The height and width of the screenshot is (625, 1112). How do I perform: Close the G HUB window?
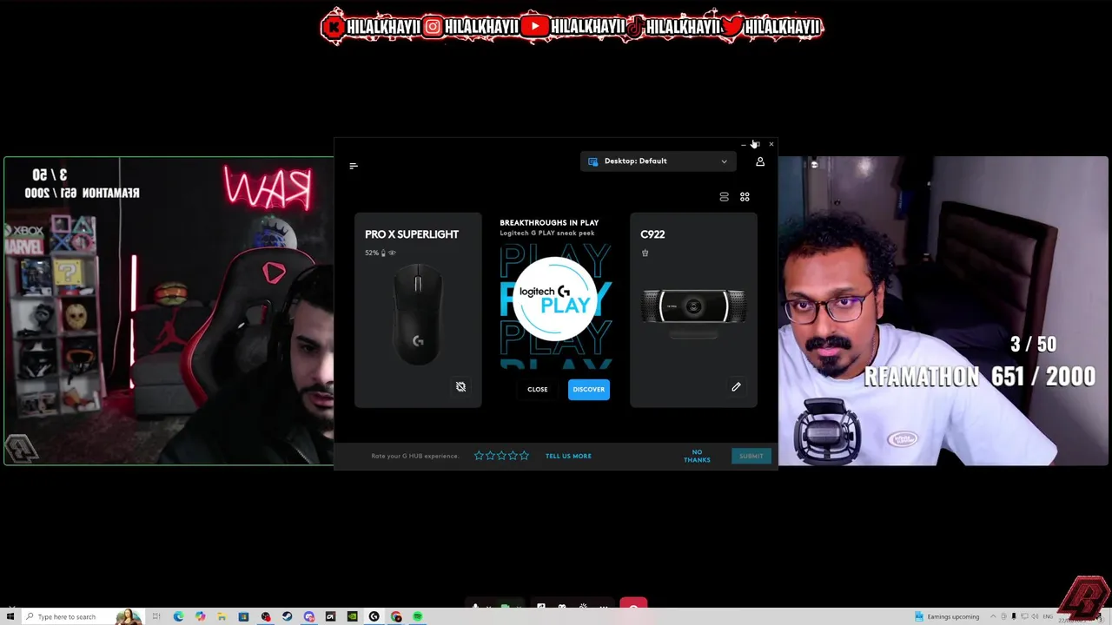771,144
